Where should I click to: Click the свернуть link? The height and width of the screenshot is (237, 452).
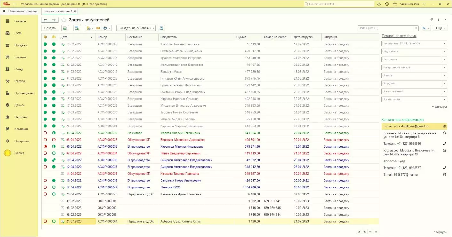click(x=440, y=232)
